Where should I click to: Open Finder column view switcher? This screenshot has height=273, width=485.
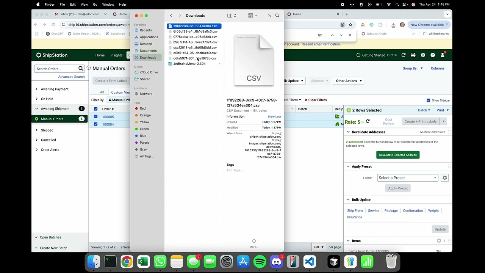[232, 16]
